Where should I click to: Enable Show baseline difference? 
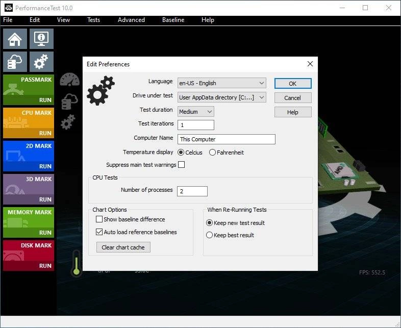click(131, 219)
